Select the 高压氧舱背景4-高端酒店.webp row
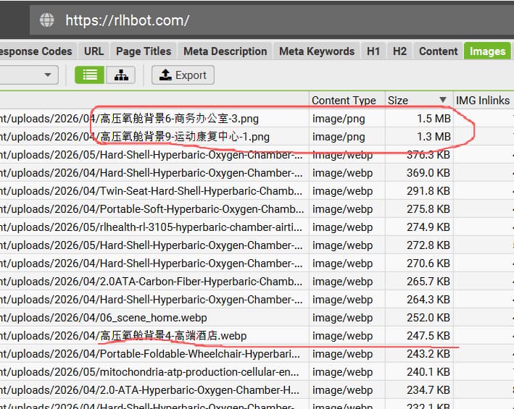Viewport: 514px width, 409px height. (x=257, y=336)
